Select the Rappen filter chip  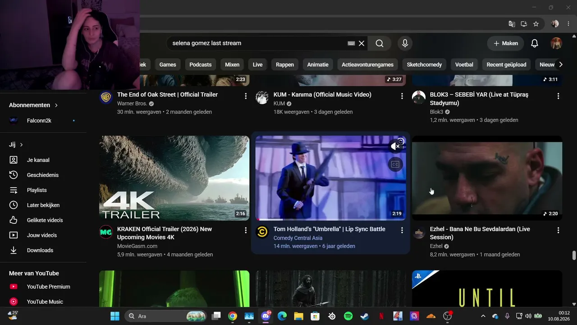285,65
